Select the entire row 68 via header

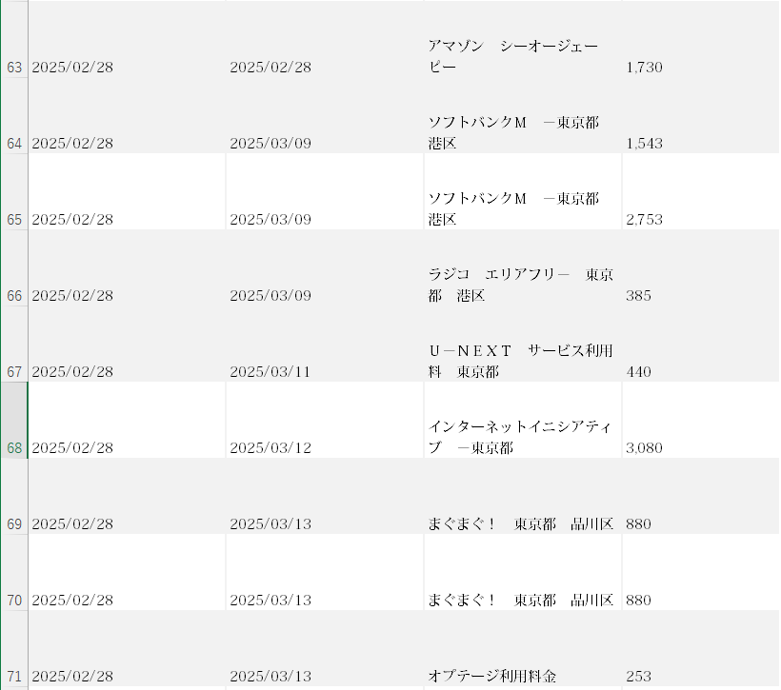pos(14,447)
